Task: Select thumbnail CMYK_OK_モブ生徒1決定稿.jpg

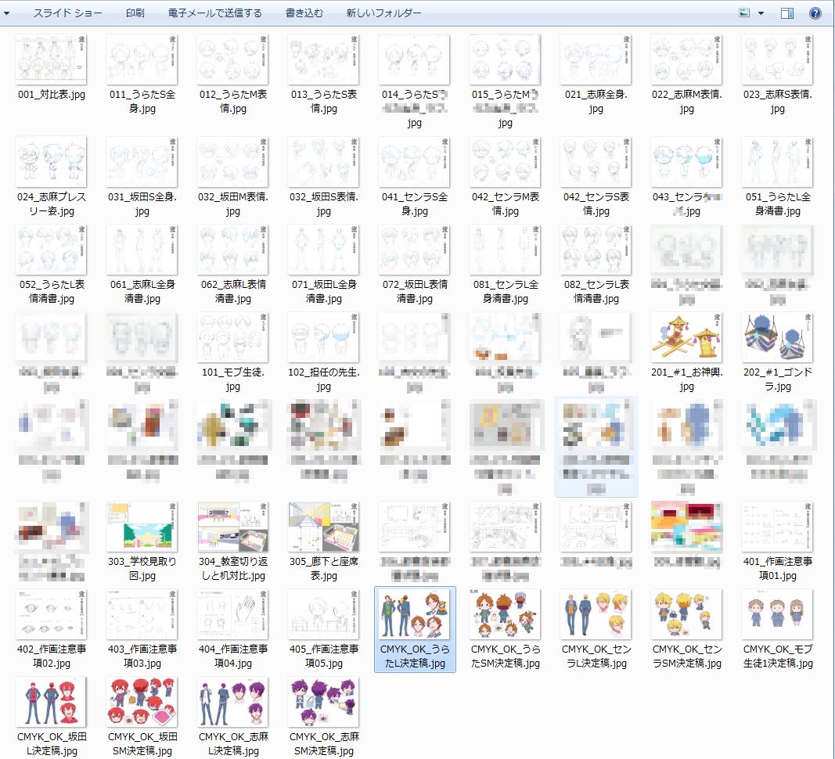Action: tap(778, 615)
